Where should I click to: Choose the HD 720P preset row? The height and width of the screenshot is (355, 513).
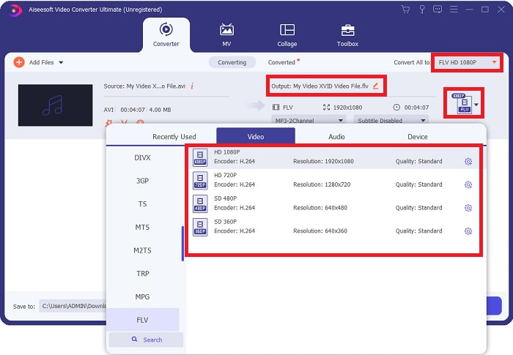point(334,180)
